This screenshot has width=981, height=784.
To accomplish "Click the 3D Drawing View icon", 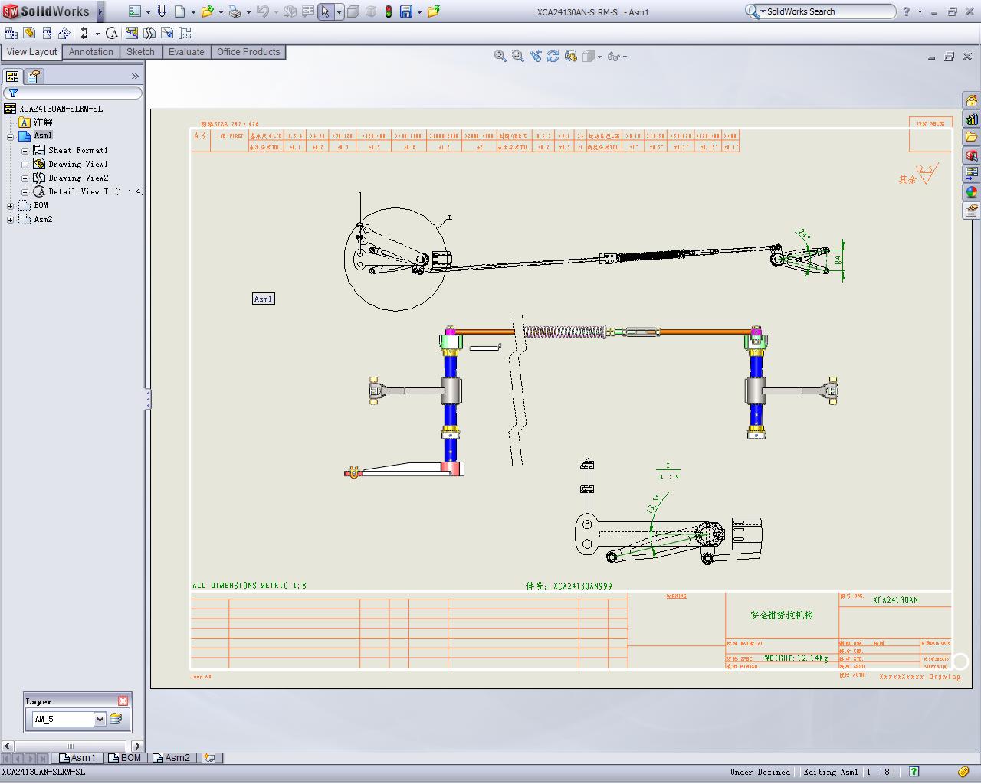I will [x=571, y=56].
